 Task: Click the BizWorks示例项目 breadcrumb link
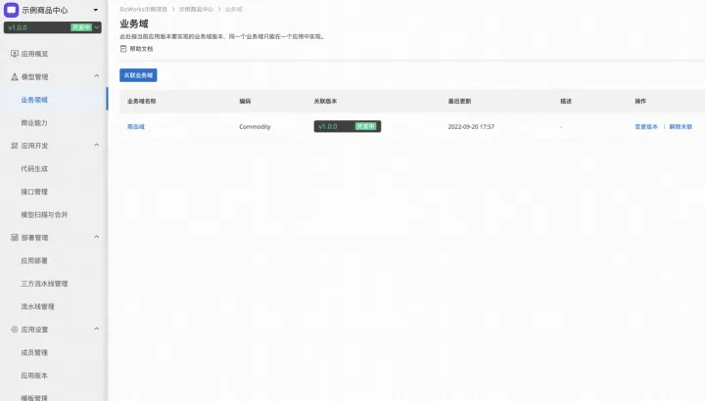coord(143,9)
